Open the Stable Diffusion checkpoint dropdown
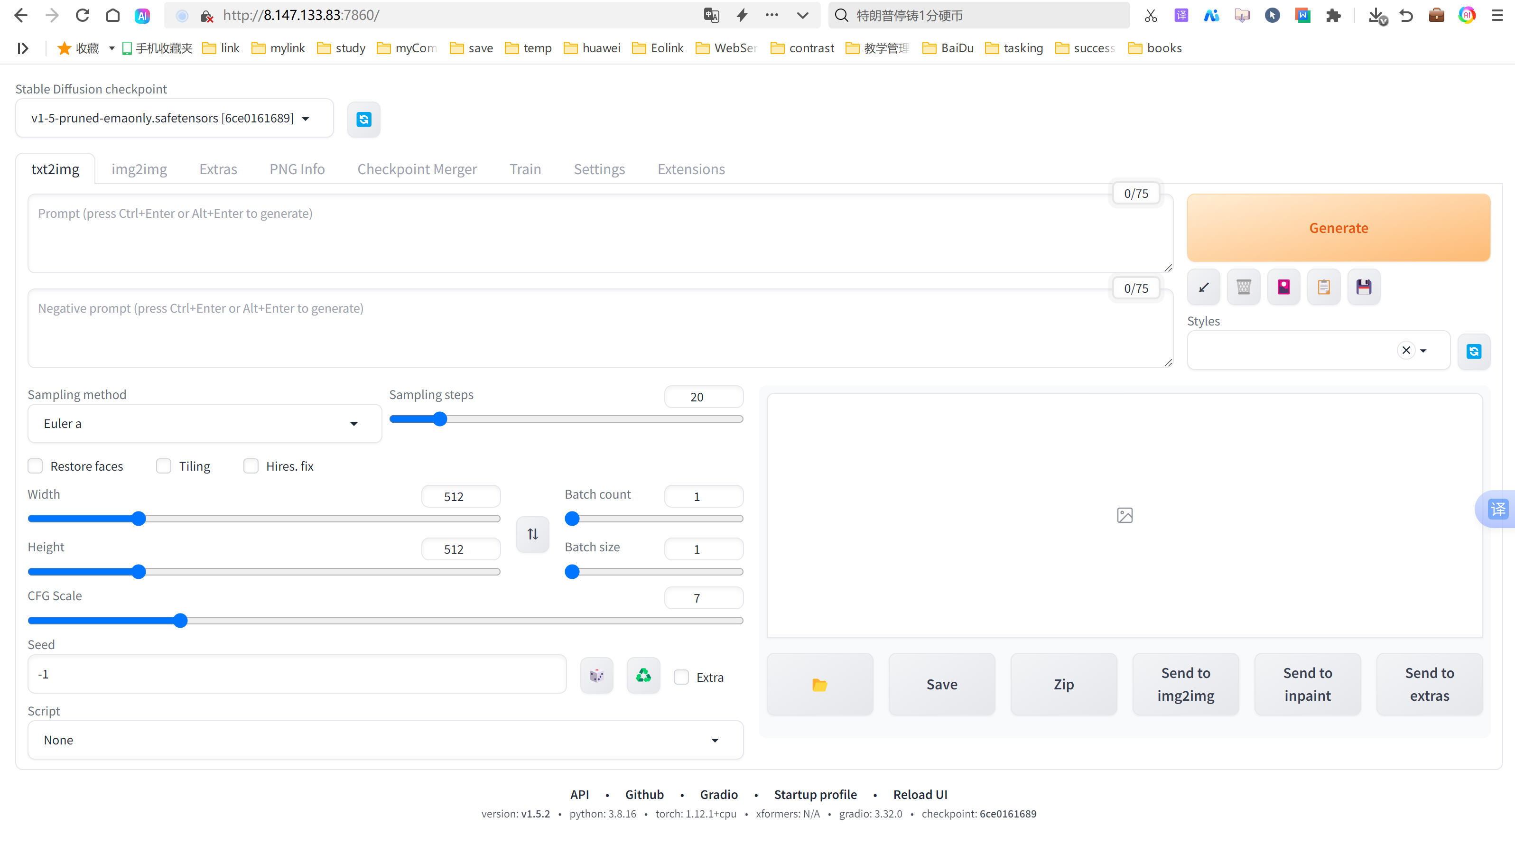Image resolution: width=1515 pixels, height=845 pixels. point(174,118)
